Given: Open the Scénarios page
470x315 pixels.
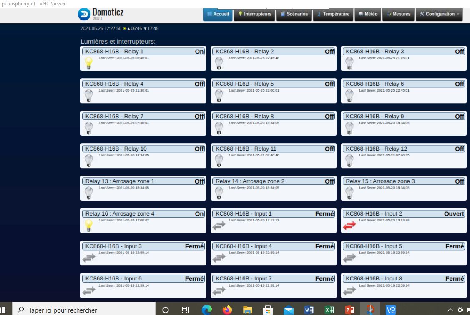Looking at the screenshot, I should pyautogui.click(x=294, y=14).
